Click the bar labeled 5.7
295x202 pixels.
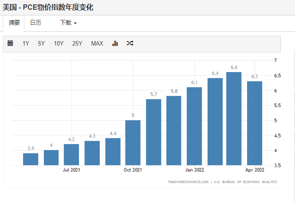click(153, 132)
